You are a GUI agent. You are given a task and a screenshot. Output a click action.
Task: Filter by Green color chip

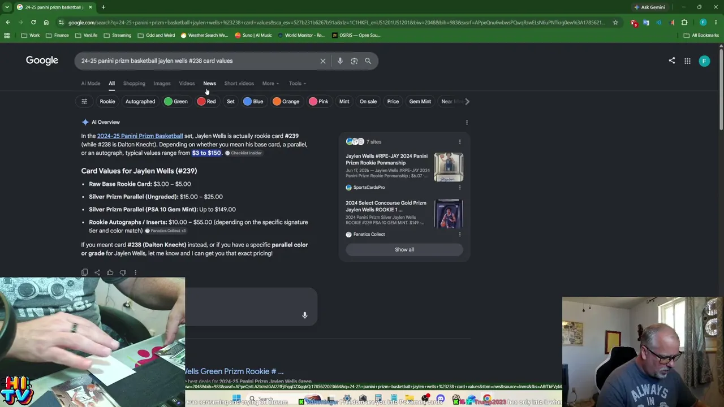(176, 102)
